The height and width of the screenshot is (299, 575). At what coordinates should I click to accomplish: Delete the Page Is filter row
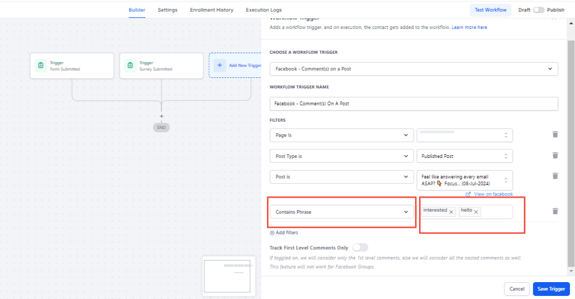(x=555, y=134)
